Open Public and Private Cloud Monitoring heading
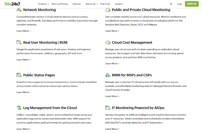 pos(141,10)
